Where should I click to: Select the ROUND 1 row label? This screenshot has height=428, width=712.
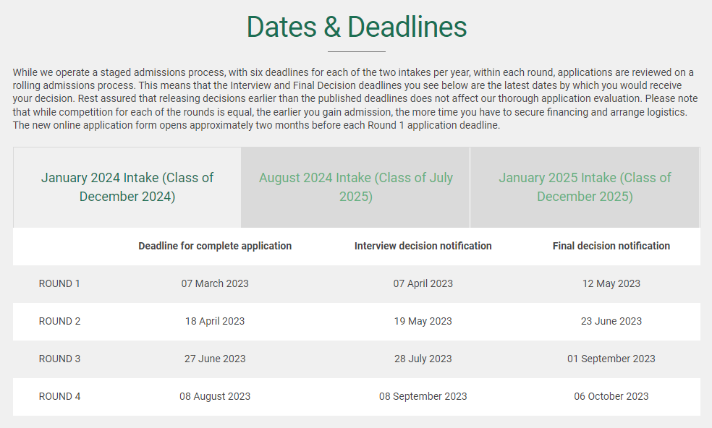click(x=59, y=283)
